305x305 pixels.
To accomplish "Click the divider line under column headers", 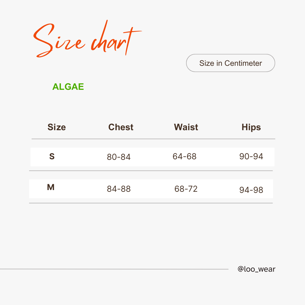I will tap(153, 139).
